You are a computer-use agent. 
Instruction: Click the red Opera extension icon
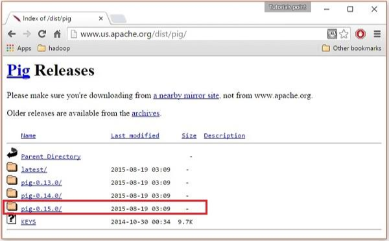(360, 34)
